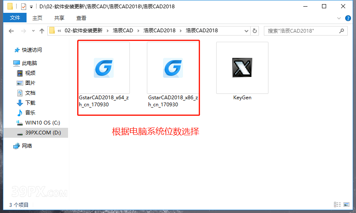Expand subfolders arrow after 浩辰CAD breadcrumb
356x213 pixels.
138,31
